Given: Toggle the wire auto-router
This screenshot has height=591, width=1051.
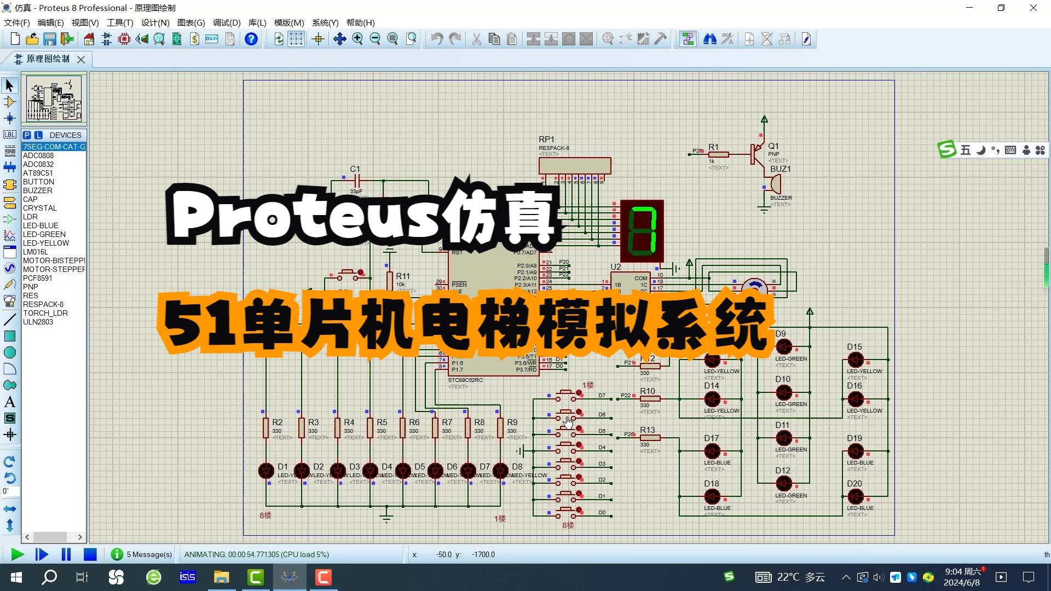Looking at the screenshot, I should pos(688,39).
